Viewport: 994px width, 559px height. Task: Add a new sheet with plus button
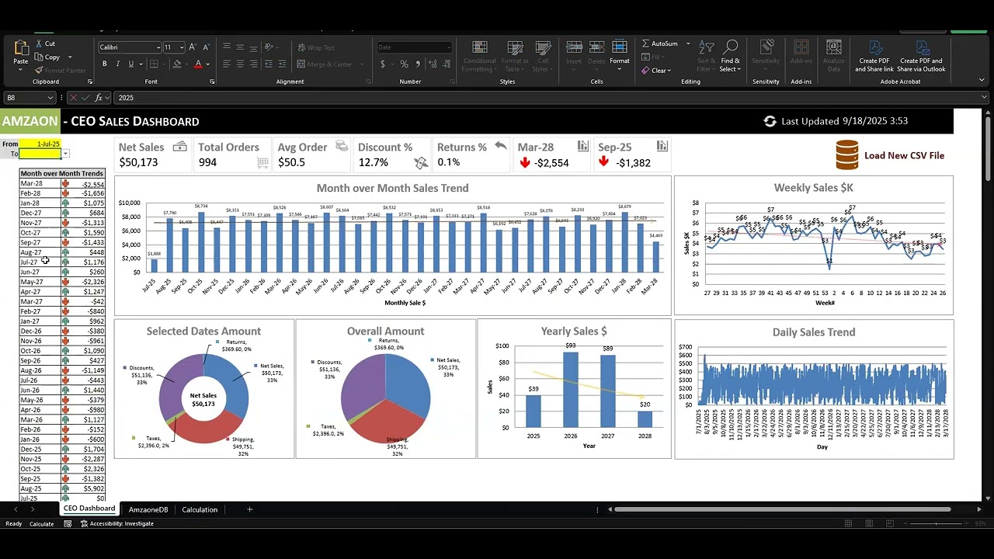pyautogui.click(x=249, y=509)
